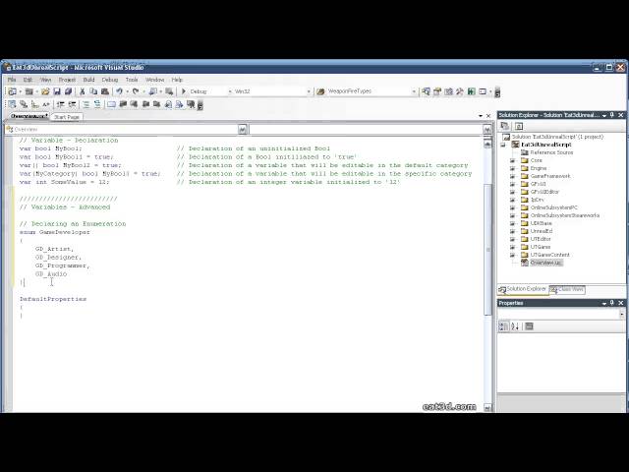Open the active files list dropdown arrow
This screenshot has width=629, height=472.
point(481,116)
